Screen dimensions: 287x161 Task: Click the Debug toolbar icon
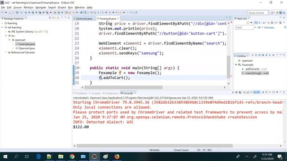[x=26, y=13]
